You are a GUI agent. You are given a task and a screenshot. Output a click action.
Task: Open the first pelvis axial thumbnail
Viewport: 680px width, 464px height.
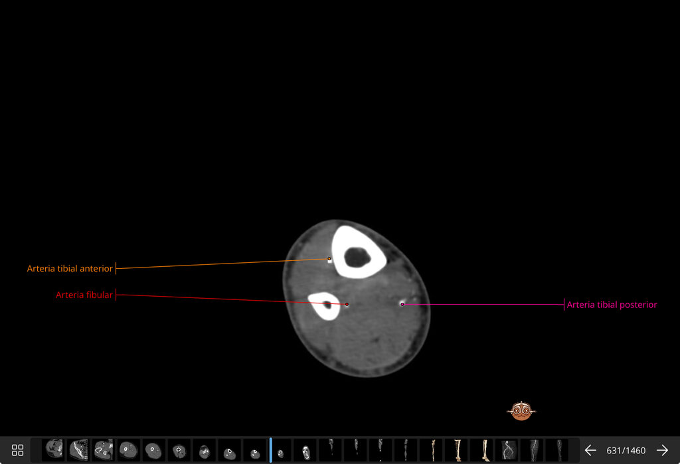(x=54, y=449)
